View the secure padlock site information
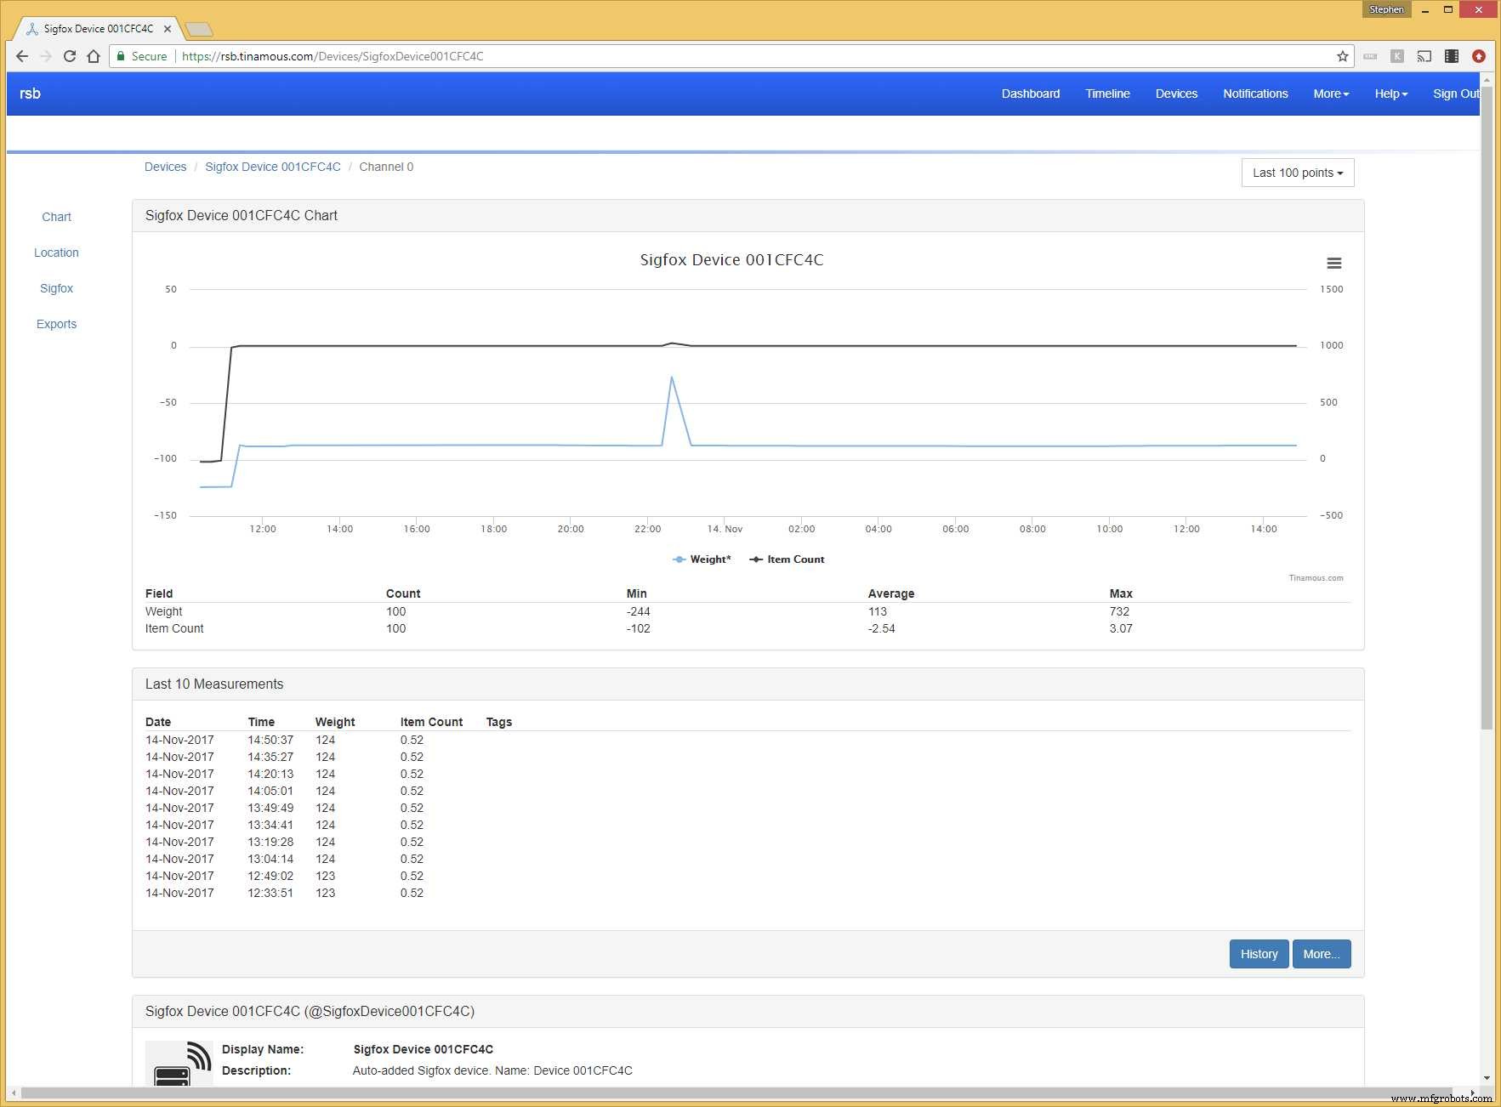 (122, 56)
